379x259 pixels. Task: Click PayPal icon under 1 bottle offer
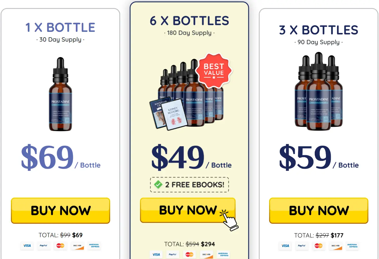pos(43,246)
